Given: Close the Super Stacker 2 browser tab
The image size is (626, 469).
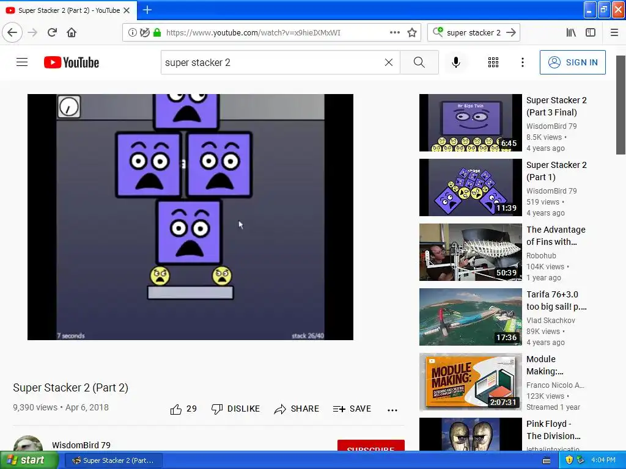Looking at the screenshot, I should pos(127,10).
